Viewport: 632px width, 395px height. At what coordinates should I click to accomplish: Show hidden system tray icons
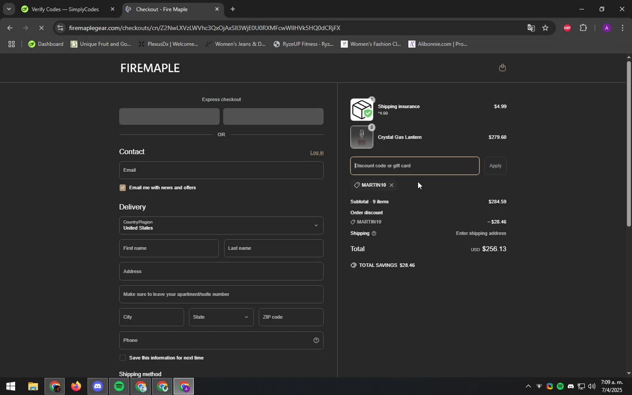pyautogui.click(x=528, y=387)
